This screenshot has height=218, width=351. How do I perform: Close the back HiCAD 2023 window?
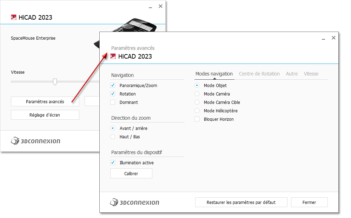click(160, 6)
